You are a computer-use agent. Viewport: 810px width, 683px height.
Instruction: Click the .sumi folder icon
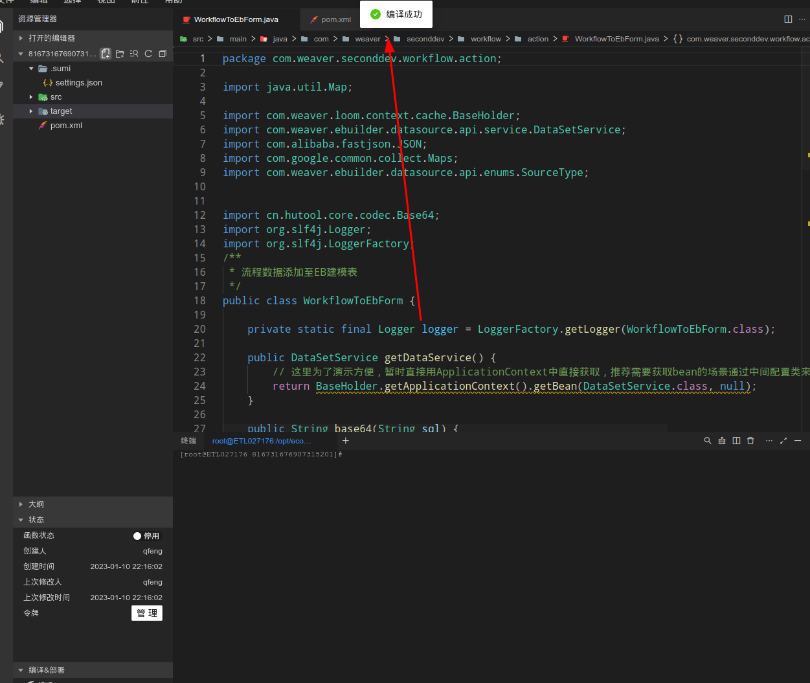pyautogui.click(x=43, y=69)
